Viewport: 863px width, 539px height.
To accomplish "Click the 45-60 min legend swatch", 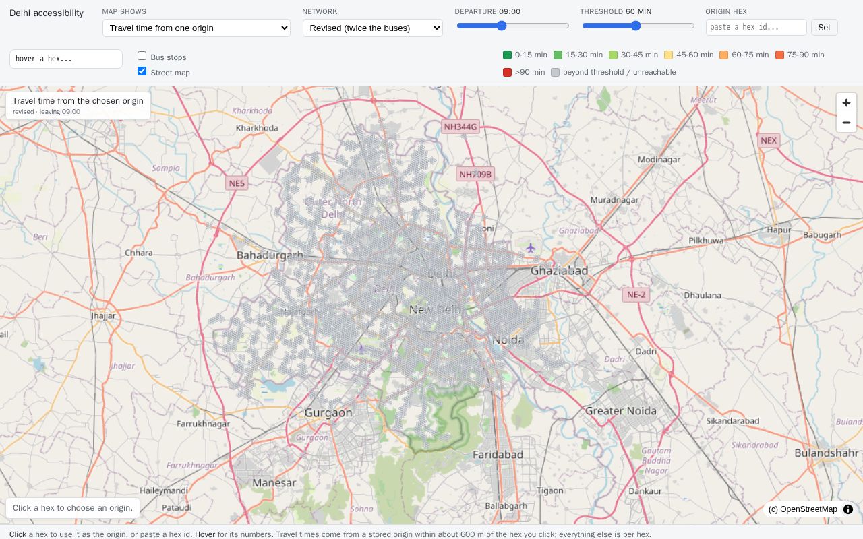I will tap(668, 55).
